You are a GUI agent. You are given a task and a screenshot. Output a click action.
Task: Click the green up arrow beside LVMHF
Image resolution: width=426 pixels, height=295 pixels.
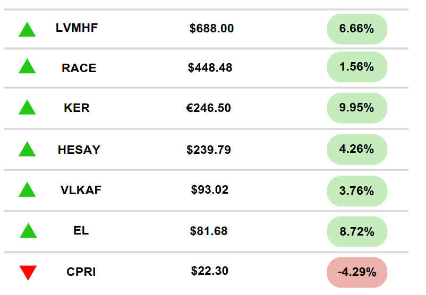(x=27, y=29)
